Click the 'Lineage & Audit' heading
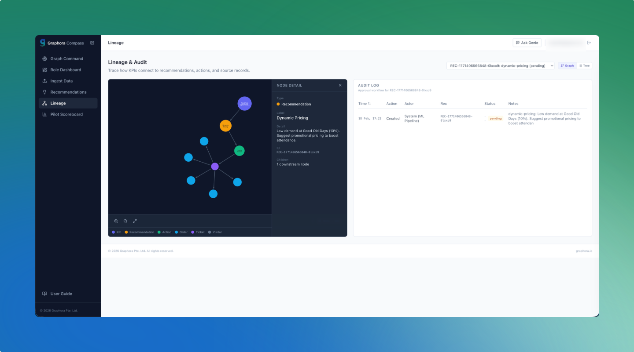 coord(128,62)
